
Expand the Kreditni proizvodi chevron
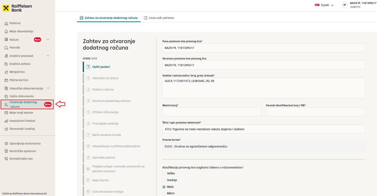coord(48,56)
